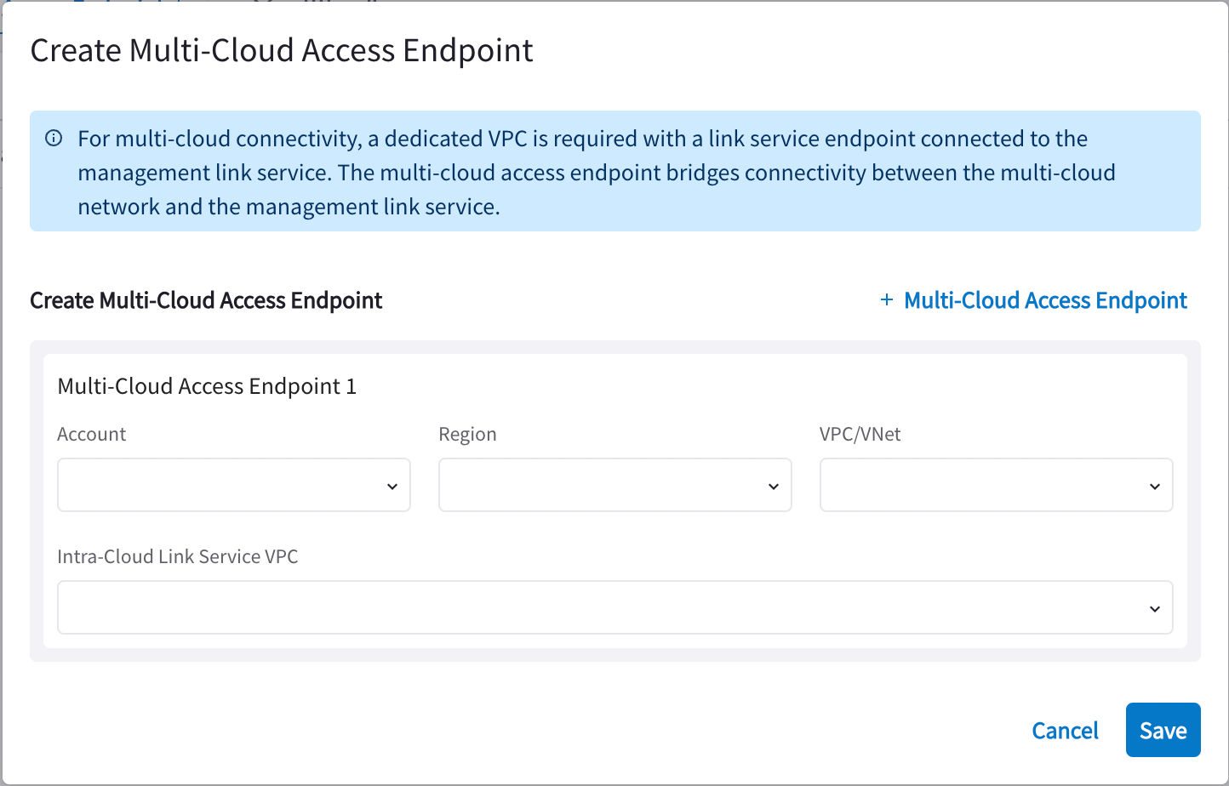The width and height of the screenshot is (1229, 786).
Task: Click the dialog's large top title heading
Action: pos(282,51)
